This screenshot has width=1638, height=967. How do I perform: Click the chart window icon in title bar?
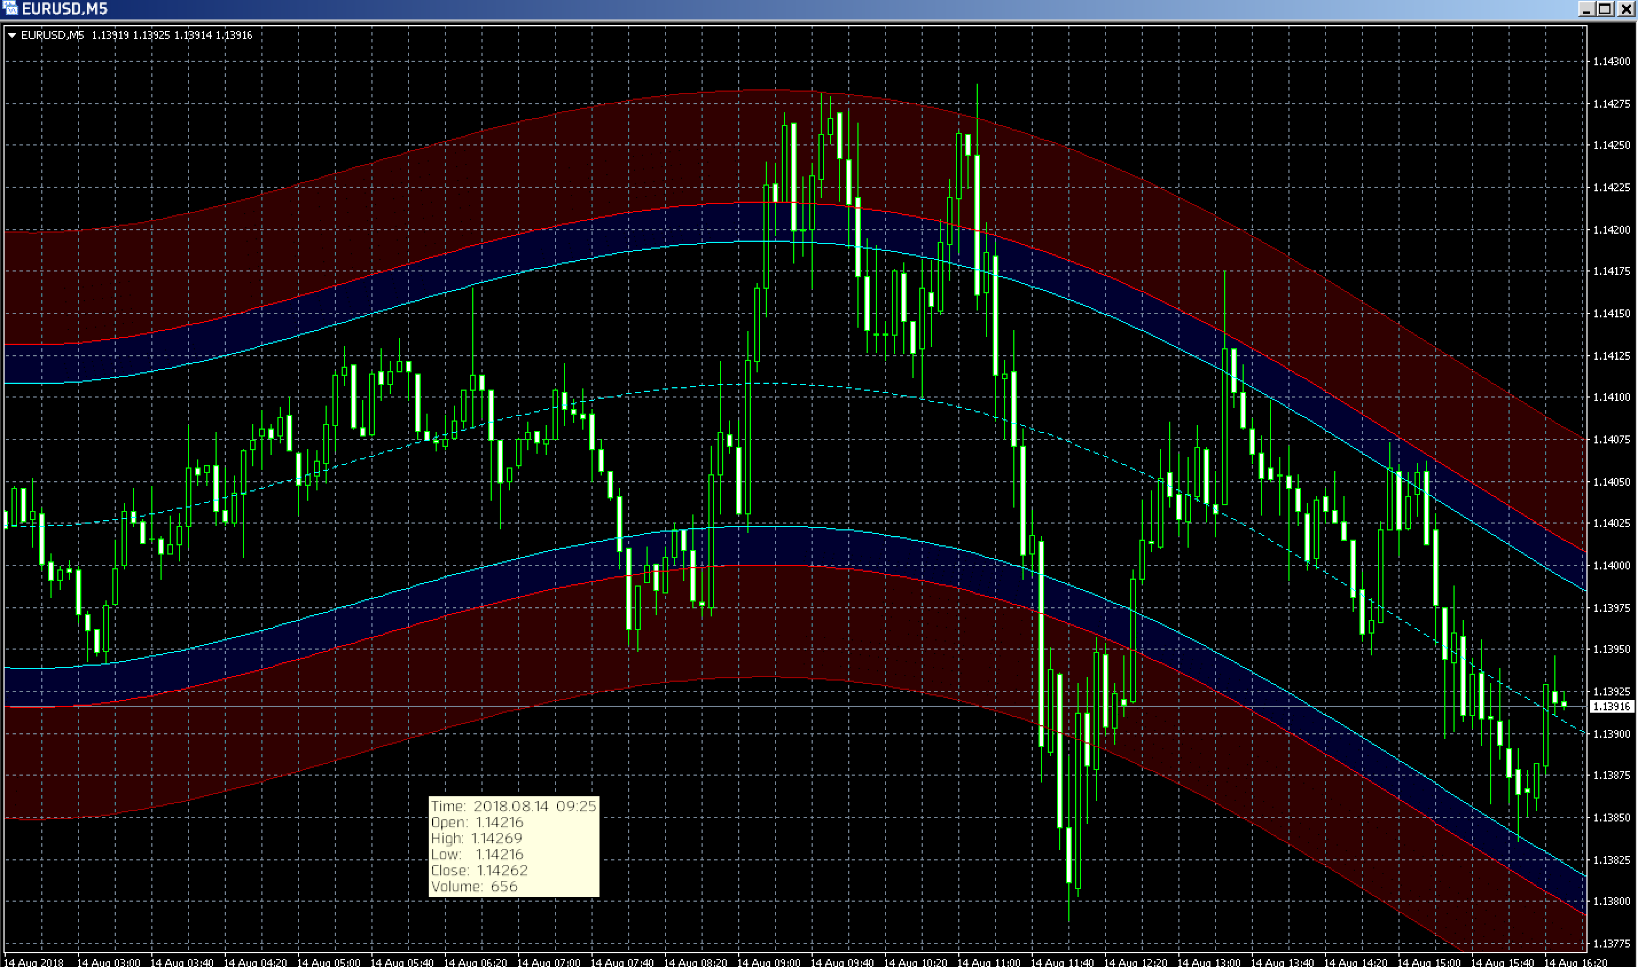click(9, 8)
